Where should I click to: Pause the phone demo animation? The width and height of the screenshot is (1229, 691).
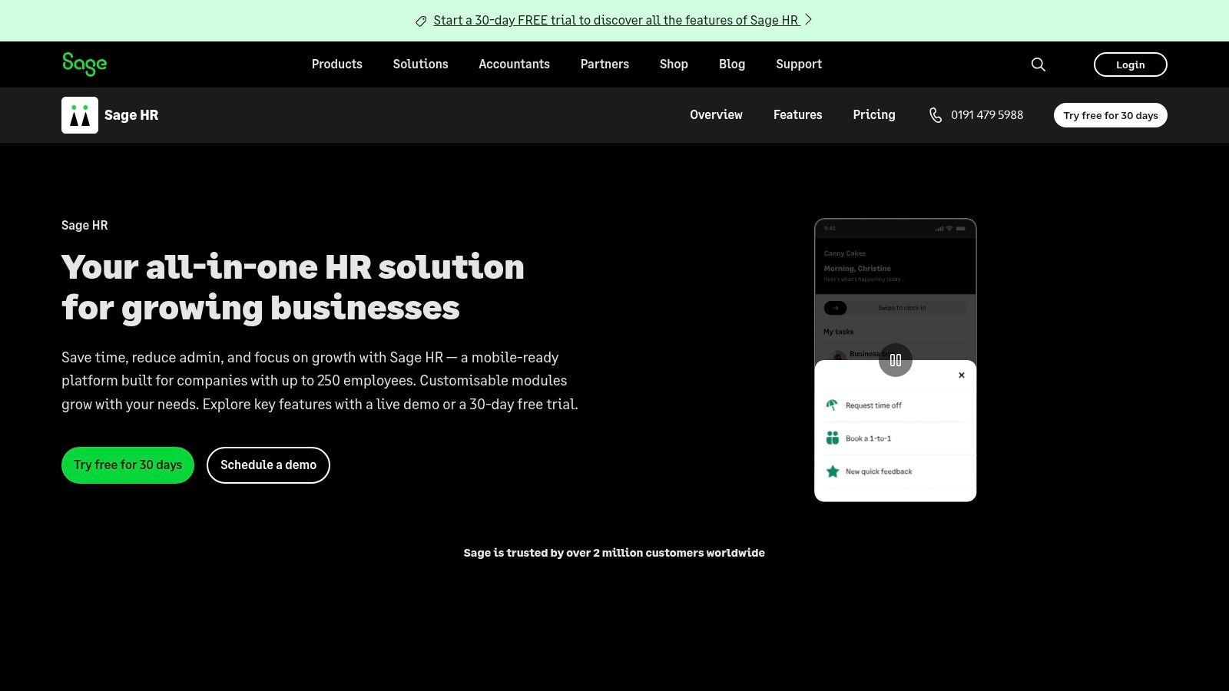click(x=896, y=360)
